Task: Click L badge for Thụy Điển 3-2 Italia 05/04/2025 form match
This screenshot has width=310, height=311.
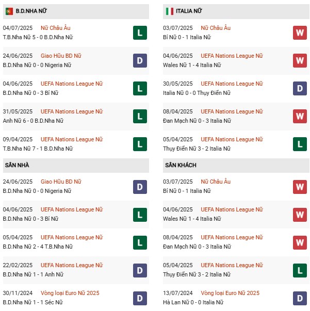Action: [300, 144]
